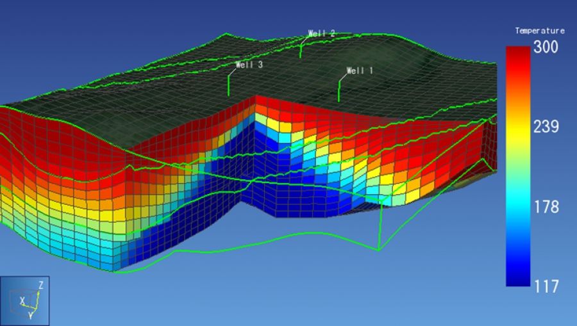This screenshot has width=577, height=326.
Task: Select the X axis in orientation widget
Action: tap(22, 300)
